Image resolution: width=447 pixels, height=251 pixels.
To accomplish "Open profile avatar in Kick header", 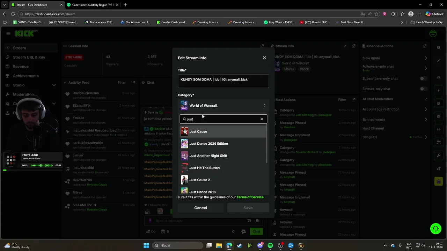I will coord(433,33).
